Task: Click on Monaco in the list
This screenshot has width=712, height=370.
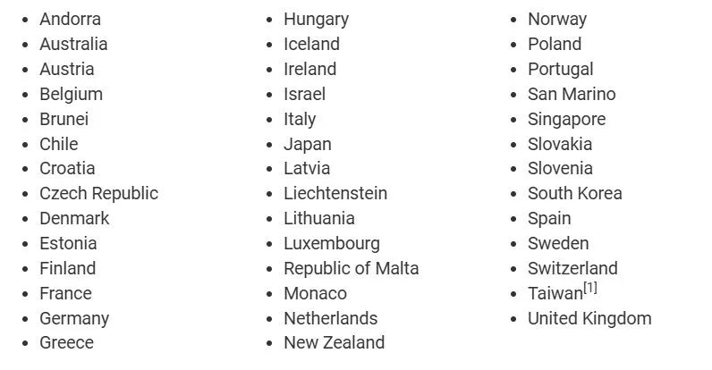Action: [315, 293]
